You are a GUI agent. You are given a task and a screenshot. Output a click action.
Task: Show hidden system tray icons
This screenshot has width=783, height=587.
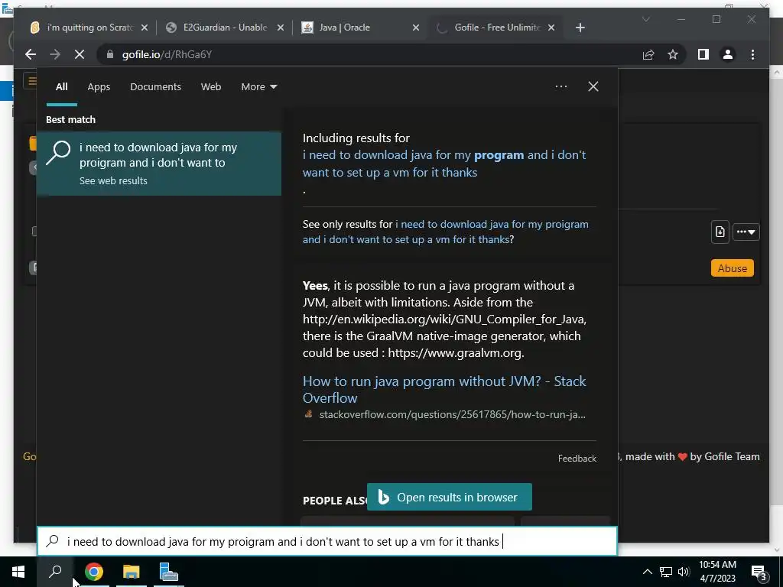tap(647, 572)
